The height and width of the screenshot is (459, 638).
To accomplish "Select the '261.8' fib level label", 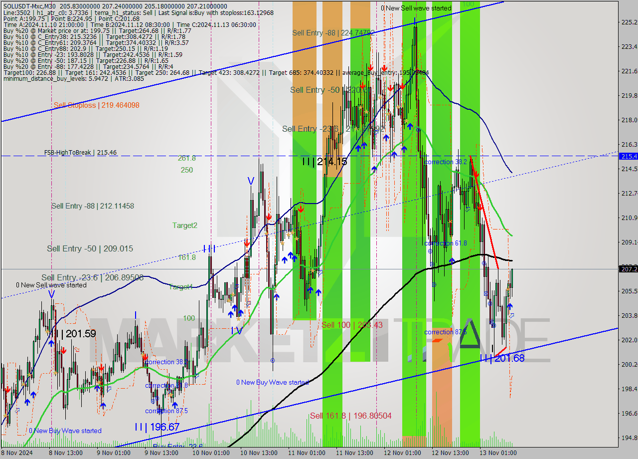I will 187,158.
